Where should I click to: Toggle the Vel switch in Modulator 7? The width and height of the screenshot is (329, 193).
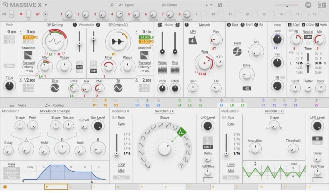pos(81,120)
